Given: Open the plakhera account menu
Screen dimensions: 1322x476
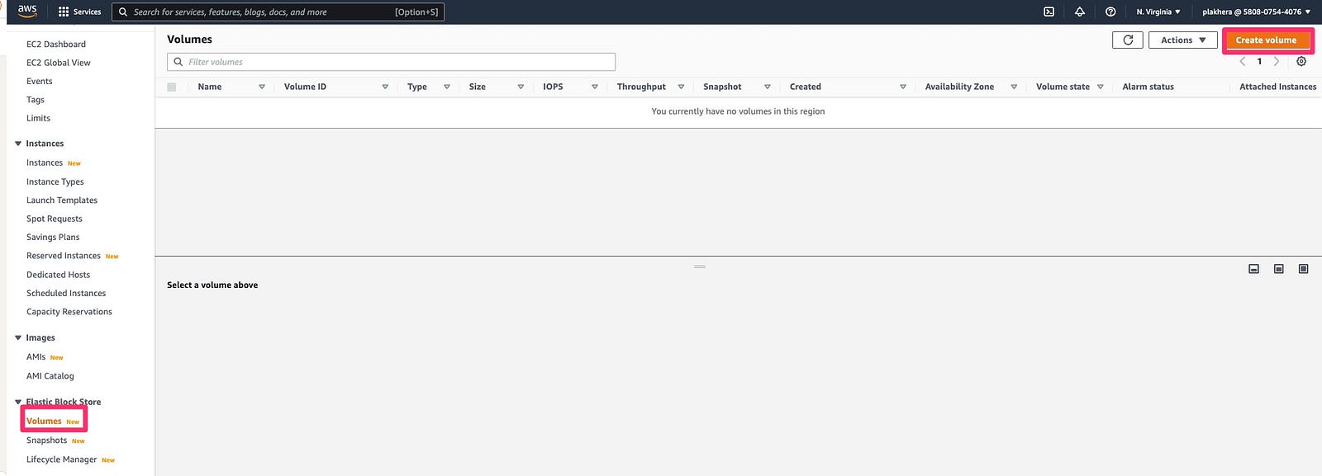Looking at the screenshot, I should [x=1256, y=12].
